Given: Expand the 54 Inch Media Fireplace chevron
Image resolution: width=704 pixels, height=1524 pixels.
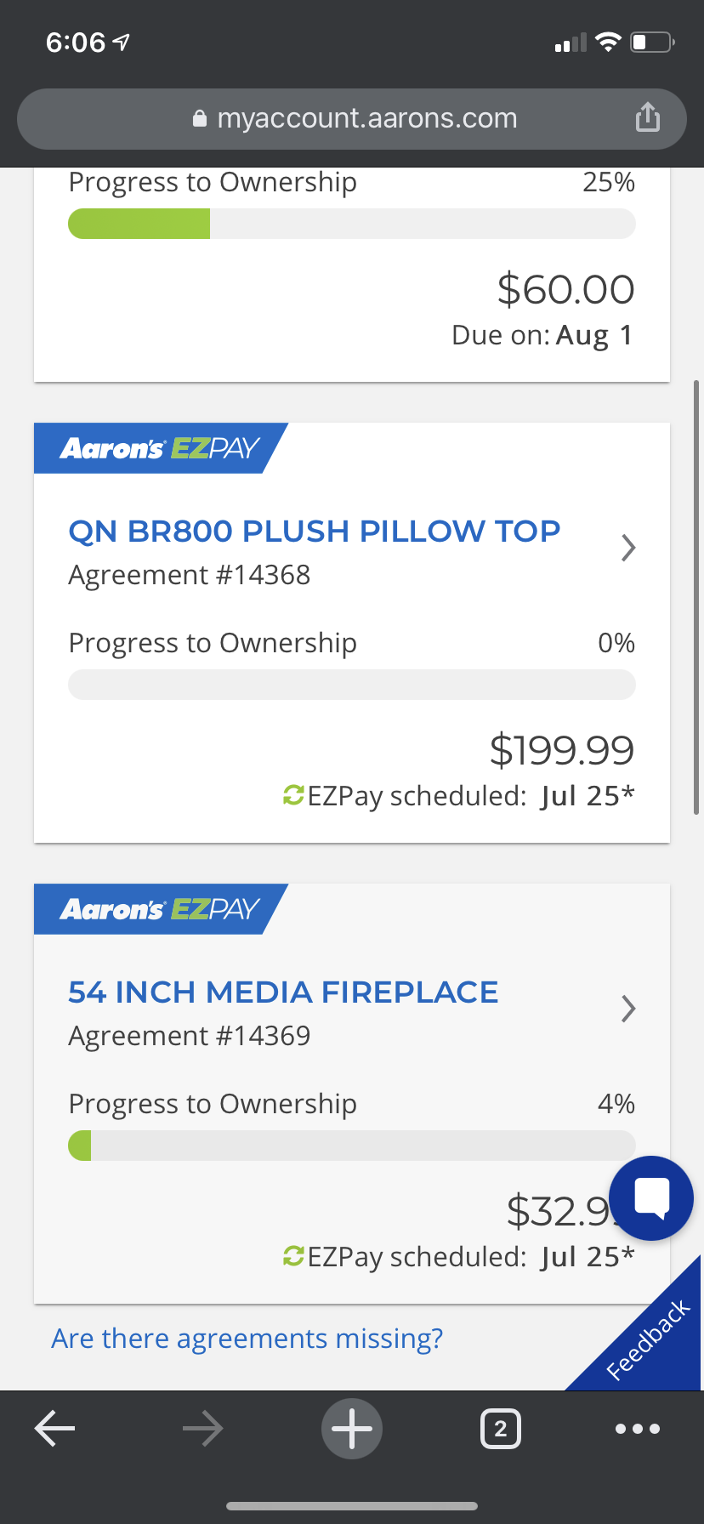Looking at the screenshot, I should (x=628, y=1009).
